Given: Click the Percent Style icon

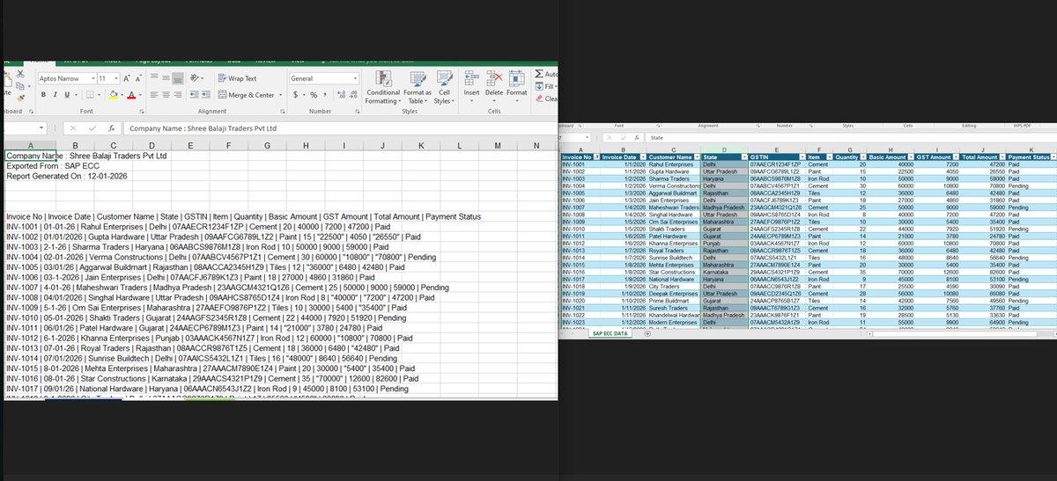Looking at the screenshot, I should [314, 95].
